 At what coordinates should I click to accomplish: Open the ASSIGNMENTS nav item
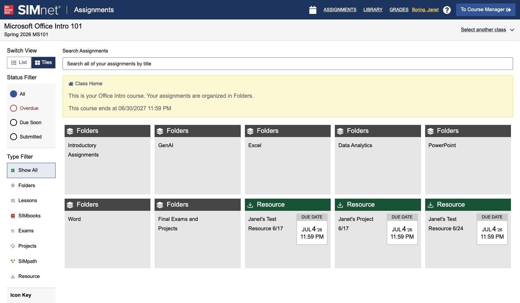pyautogui.click(x=340, y=10)
